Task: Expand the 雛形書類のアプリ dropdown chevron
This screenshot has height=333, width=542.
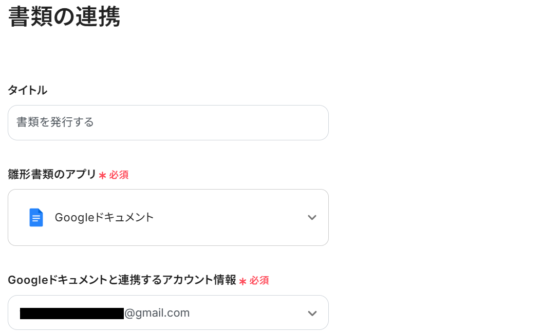Action: 312,218
